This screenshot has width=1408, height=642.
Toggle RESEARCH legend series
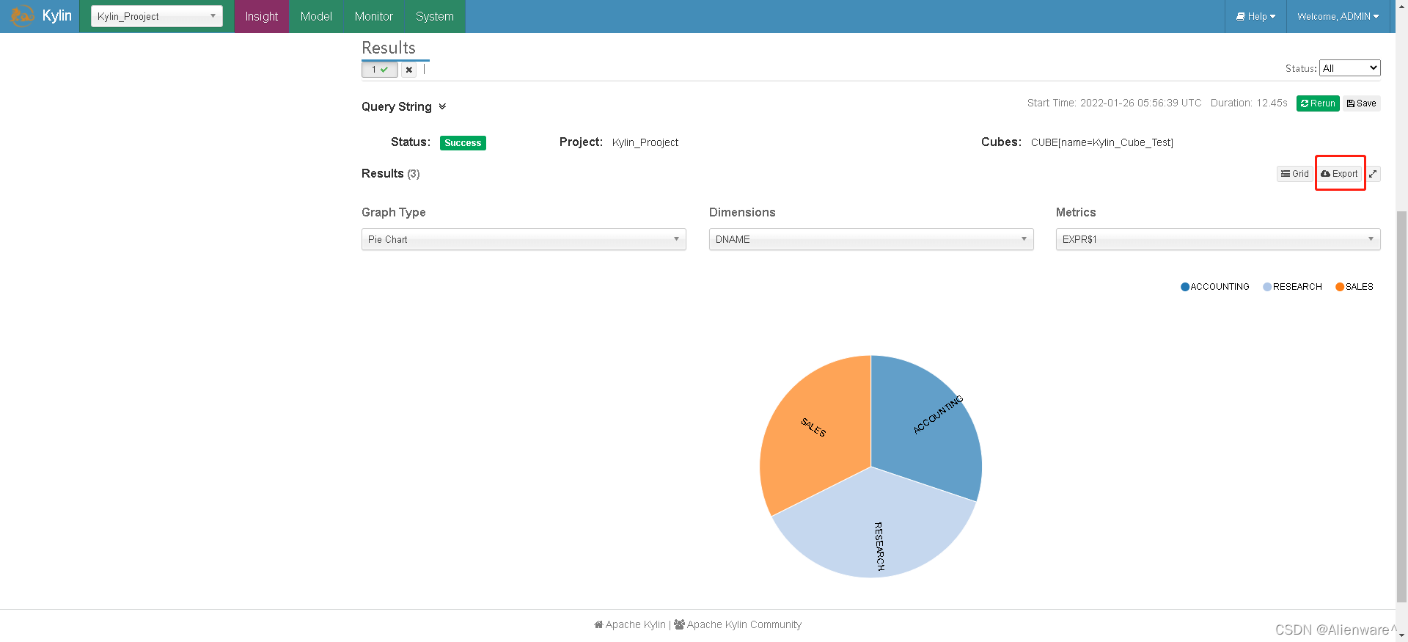click(1292, 287)
